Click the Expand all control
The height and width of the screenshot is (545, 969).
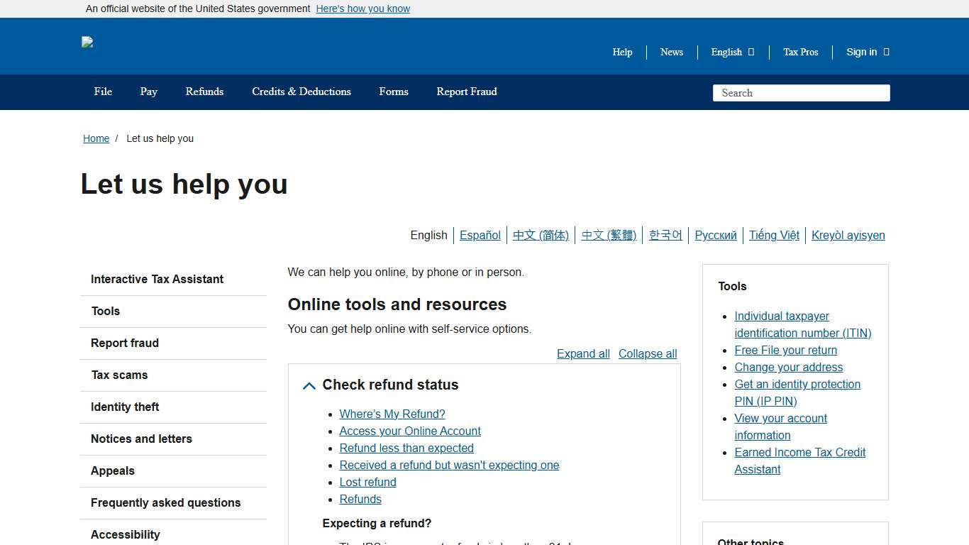[x=582, y=353]
